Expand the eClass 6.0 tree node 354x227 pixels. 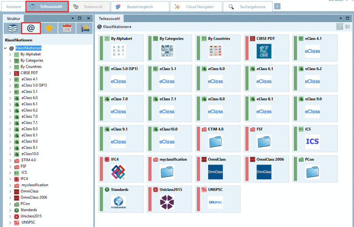pos(10,98)
